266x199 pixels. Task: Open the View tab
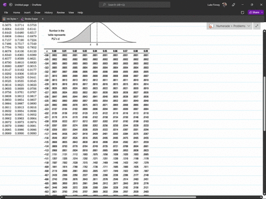pos(71,13)
